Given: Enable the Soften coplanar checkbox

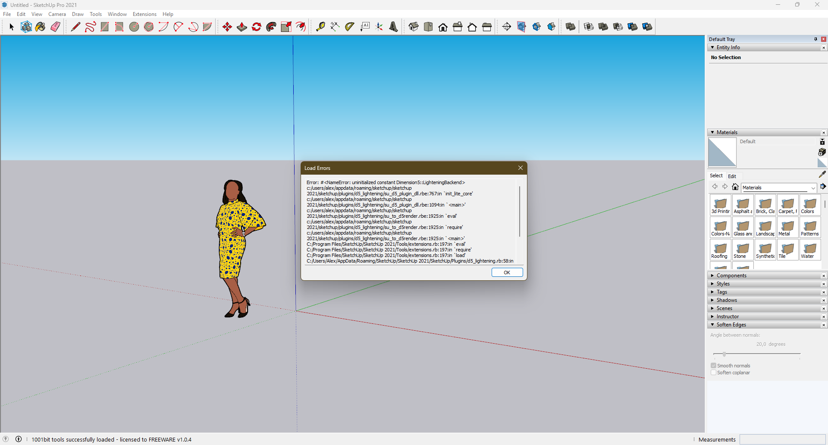Looking at the screenshot, I should [714, 373].
